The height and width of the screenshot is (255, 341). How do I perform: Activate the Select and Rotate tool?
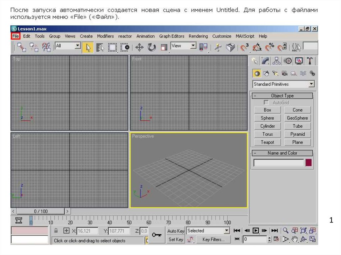[152, 48]
